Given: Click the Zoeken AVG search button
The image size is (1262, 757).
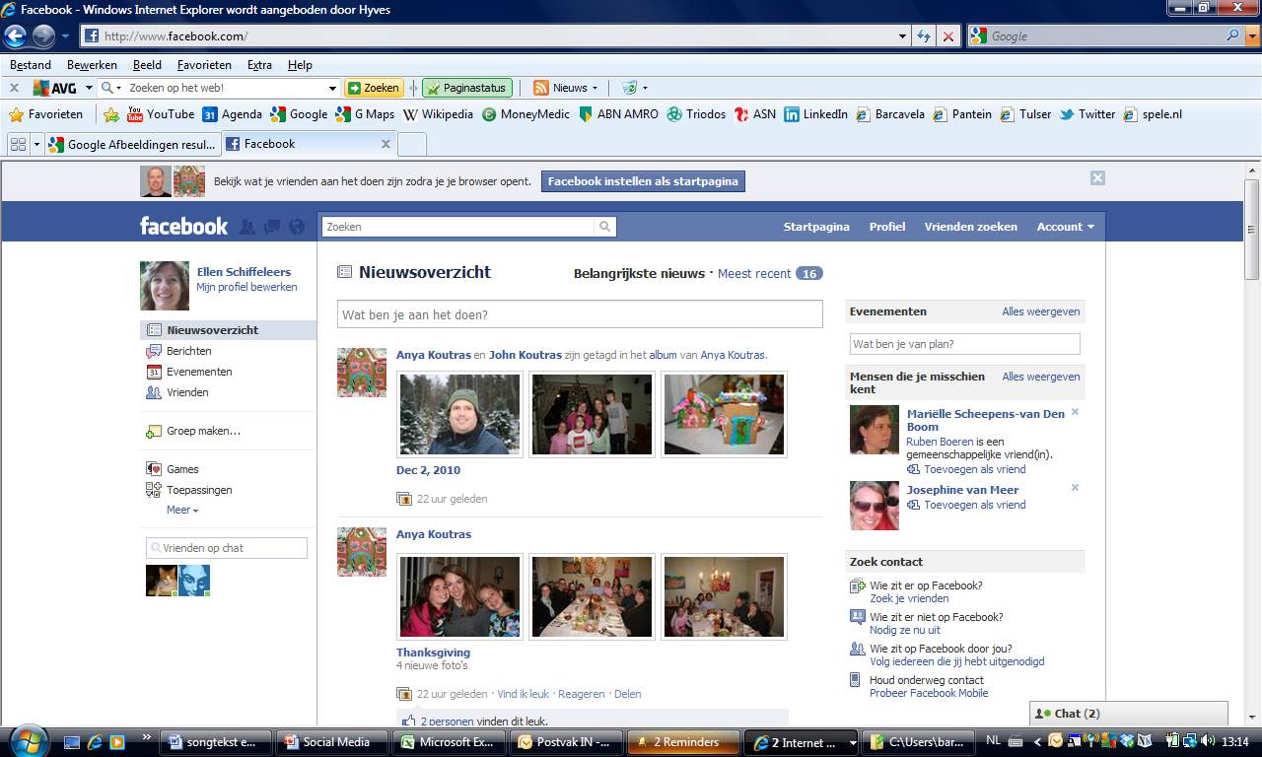Looking at the screenshot, I should point(375,88).
